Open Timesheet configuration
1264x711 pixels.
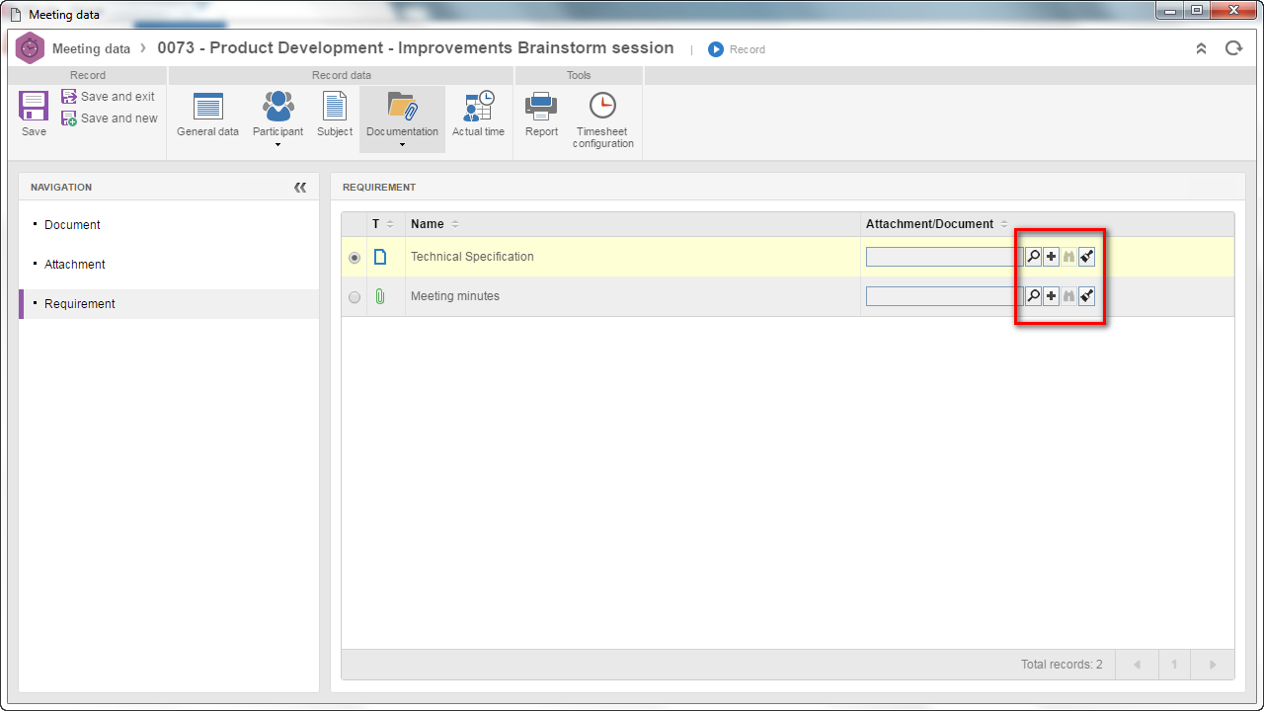click(x=602, y=120)
